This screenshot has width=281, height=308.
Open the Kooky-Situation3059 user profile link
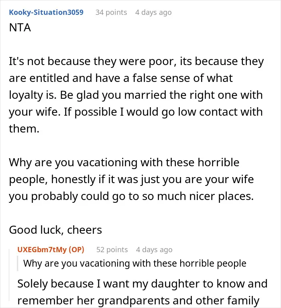(x=46, y=12)
